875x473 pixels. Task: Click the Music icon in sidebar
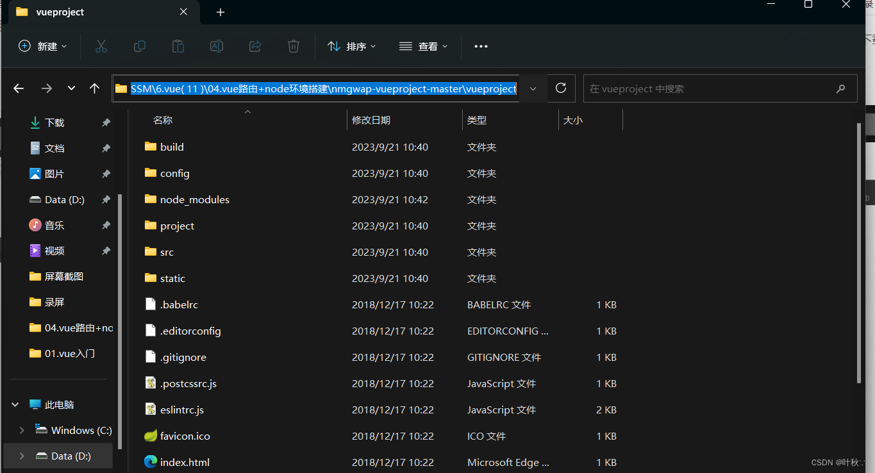point(35,225)
